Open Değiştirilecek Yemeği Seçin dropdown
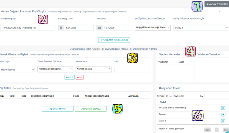The width and height of the screenshot is (229, 133). tap(153, 27)
